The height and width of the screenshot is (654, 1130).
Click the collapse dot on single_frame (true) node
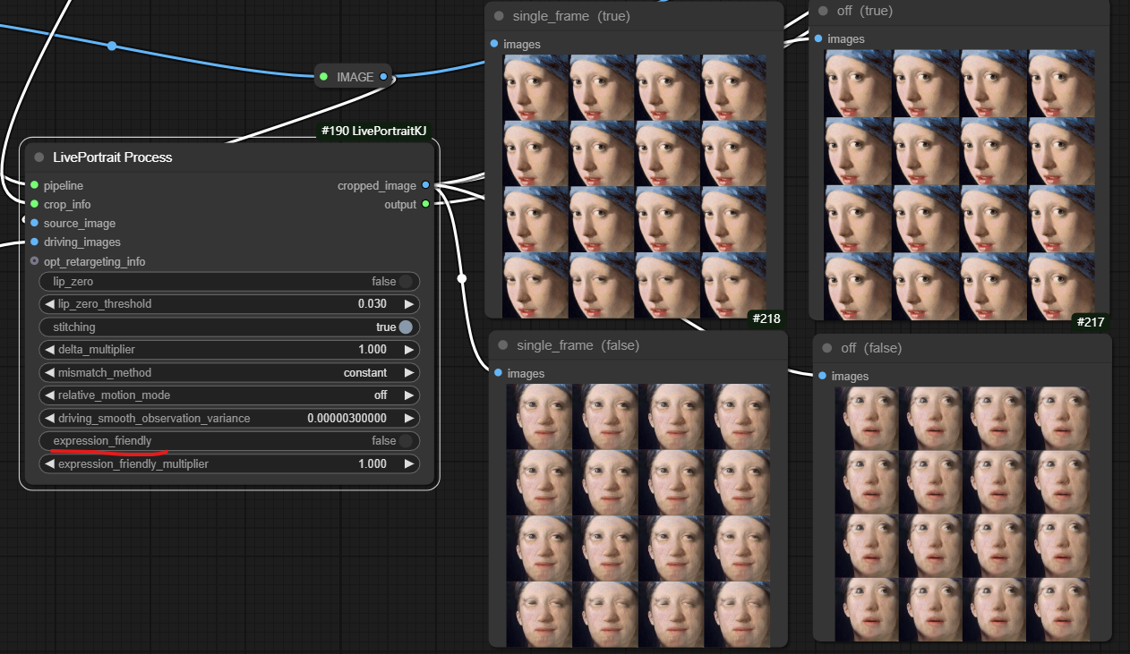coord(499,16)
